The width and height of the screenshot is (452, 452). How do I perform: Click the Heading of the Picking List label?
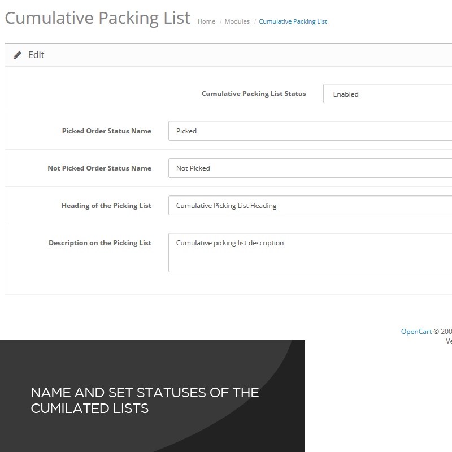(106, 206)
